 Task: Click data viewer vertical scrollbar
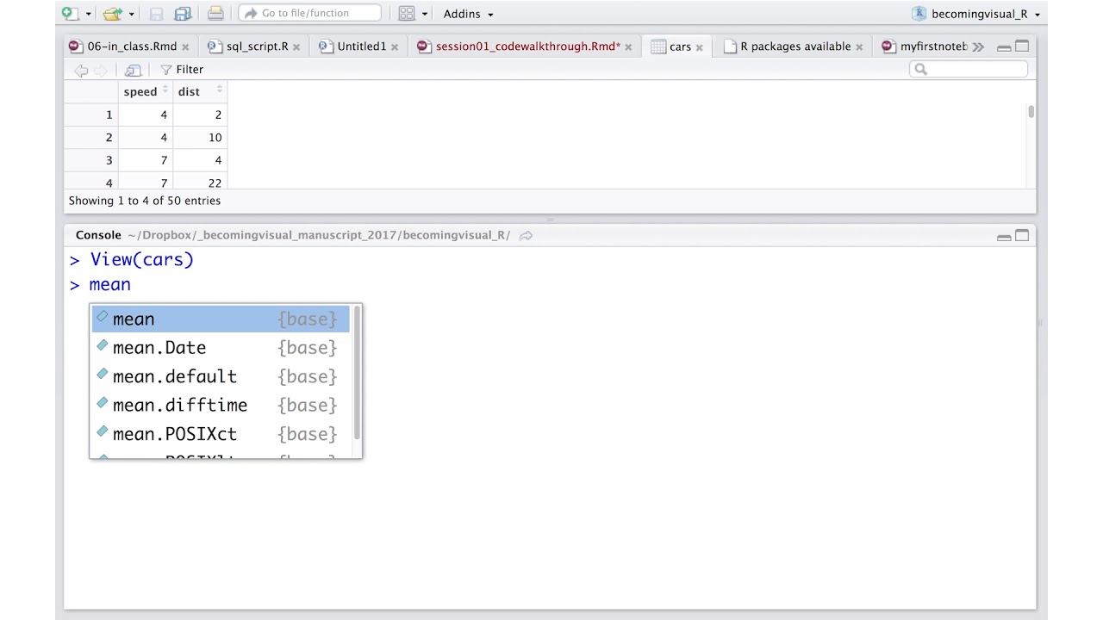pyautogui.click(x=1031, y=113)
